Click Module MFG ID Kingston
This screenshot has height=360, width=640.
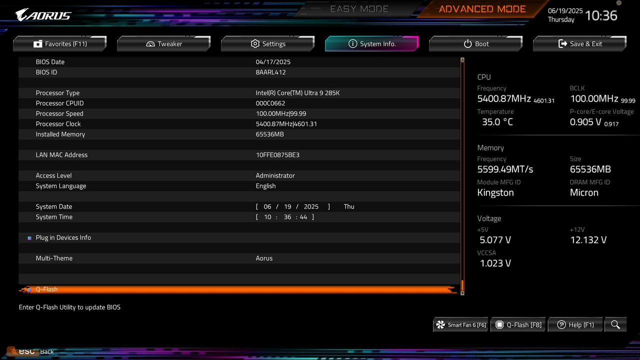coord(495,193)
